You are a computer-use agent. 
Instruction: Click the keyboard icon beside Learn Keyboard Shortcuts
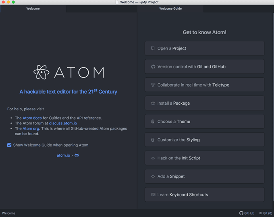(x=153, y=194)
